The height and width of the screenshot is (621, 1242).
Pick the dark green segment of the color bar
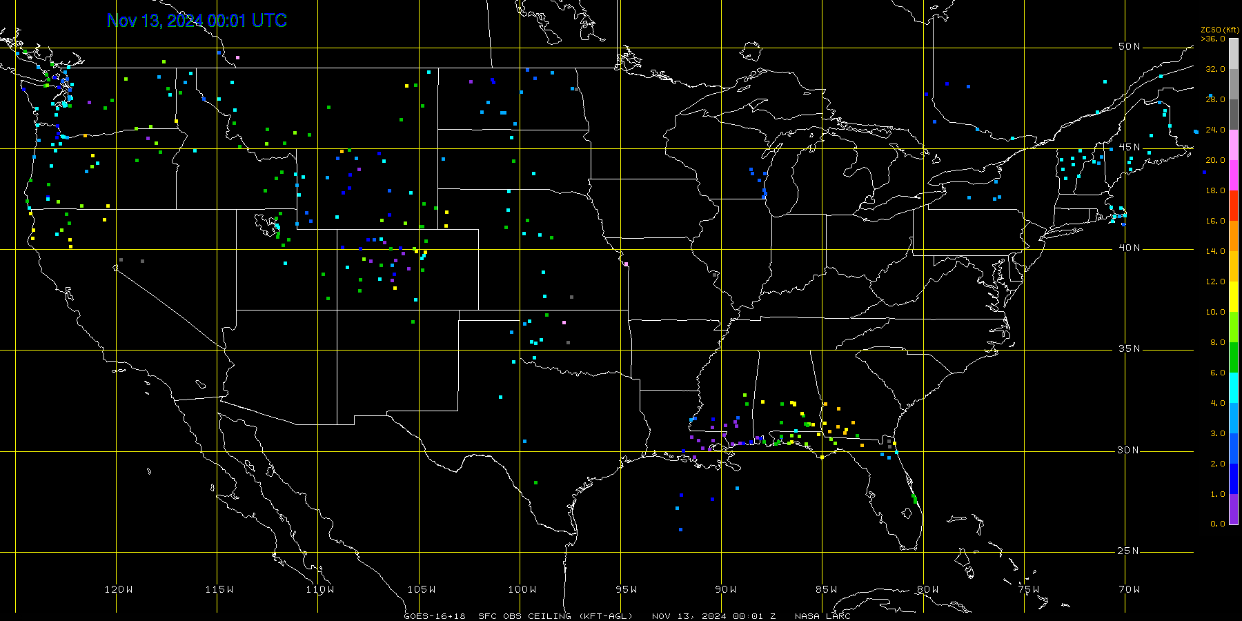(x=1234, y=357)
